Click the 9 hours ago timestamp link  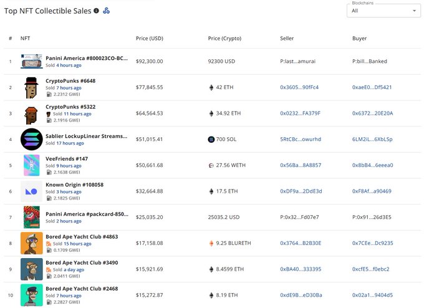click(69, 166)
